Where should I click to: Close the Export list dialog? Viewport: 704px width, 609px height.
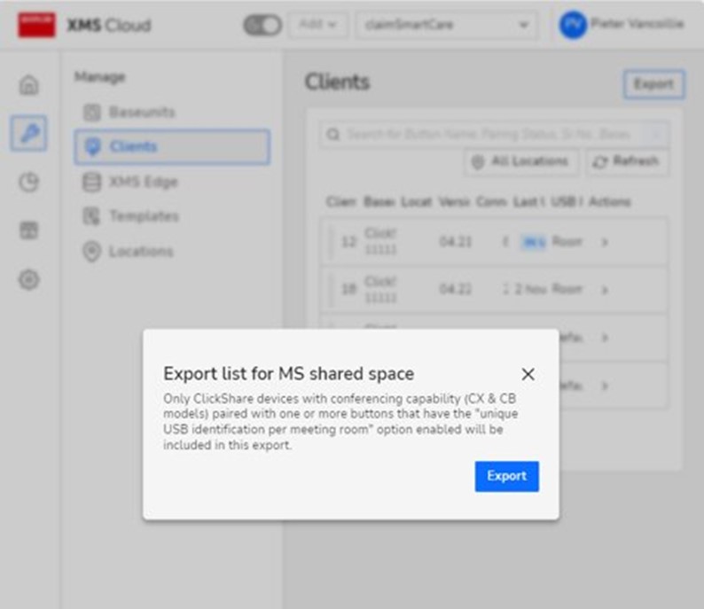coord(528,374)
